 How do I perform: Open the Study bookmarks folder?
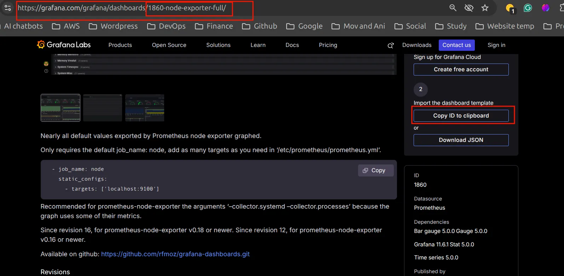[x=451, y=26]
